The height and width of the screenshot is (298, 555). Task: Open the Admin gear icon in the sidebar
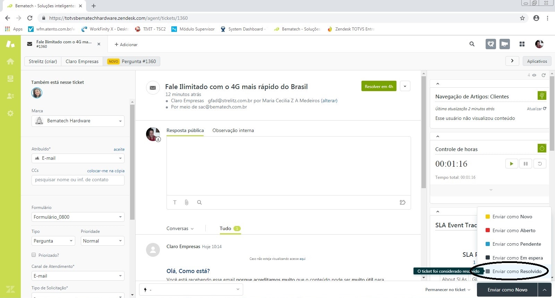coord(10,113)
